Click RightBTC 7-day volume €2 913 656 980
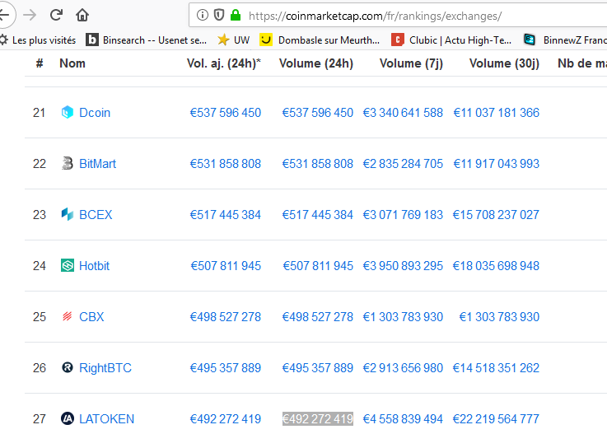This screenshot has height=434, width=607. pos(403,368)
